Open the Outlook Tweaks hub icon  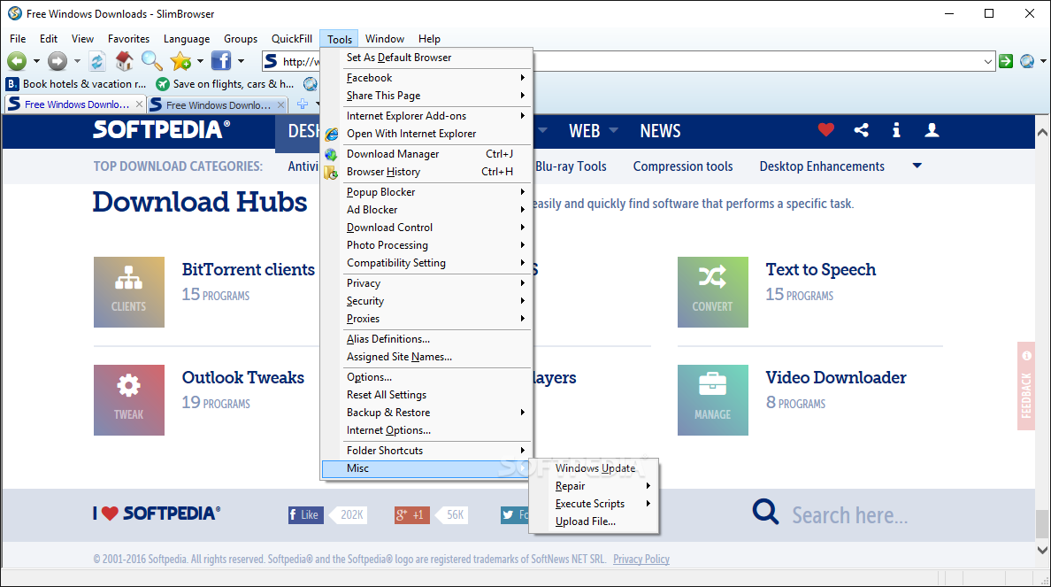128,400
